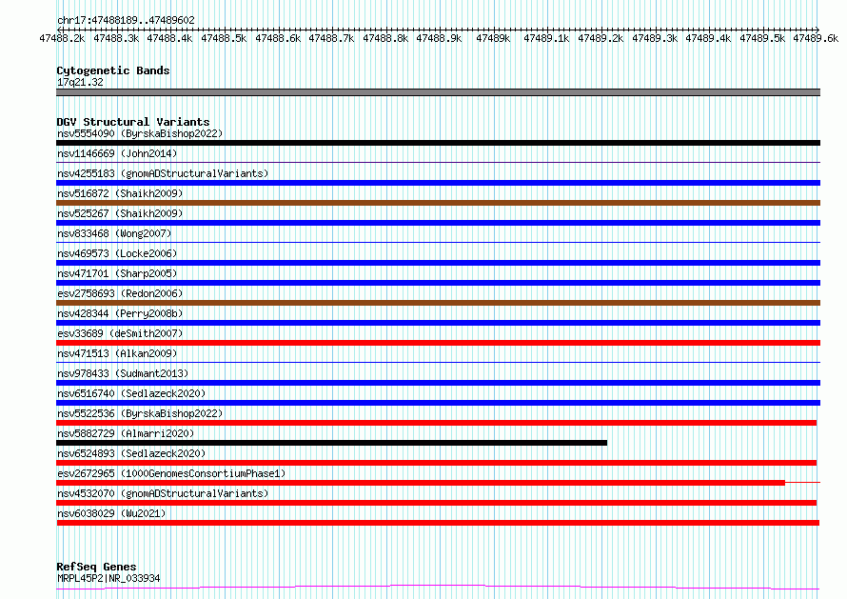Click the 47488.2k ruler position
The height and width of the screenshot is (599, 847).
click(62, 38)
